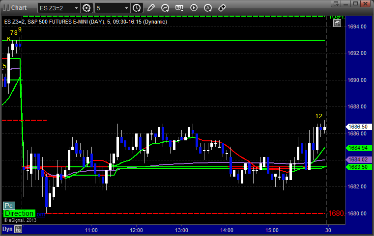
Task: Click the yellow 9 count label
Action: 20,29
